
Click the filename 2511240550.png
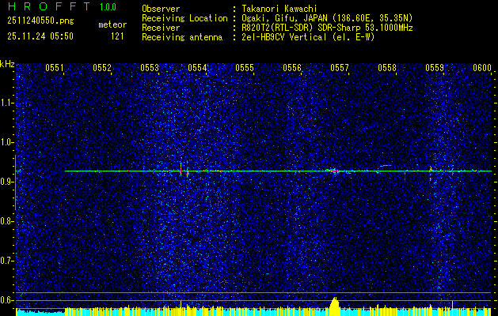coord(40,21)
